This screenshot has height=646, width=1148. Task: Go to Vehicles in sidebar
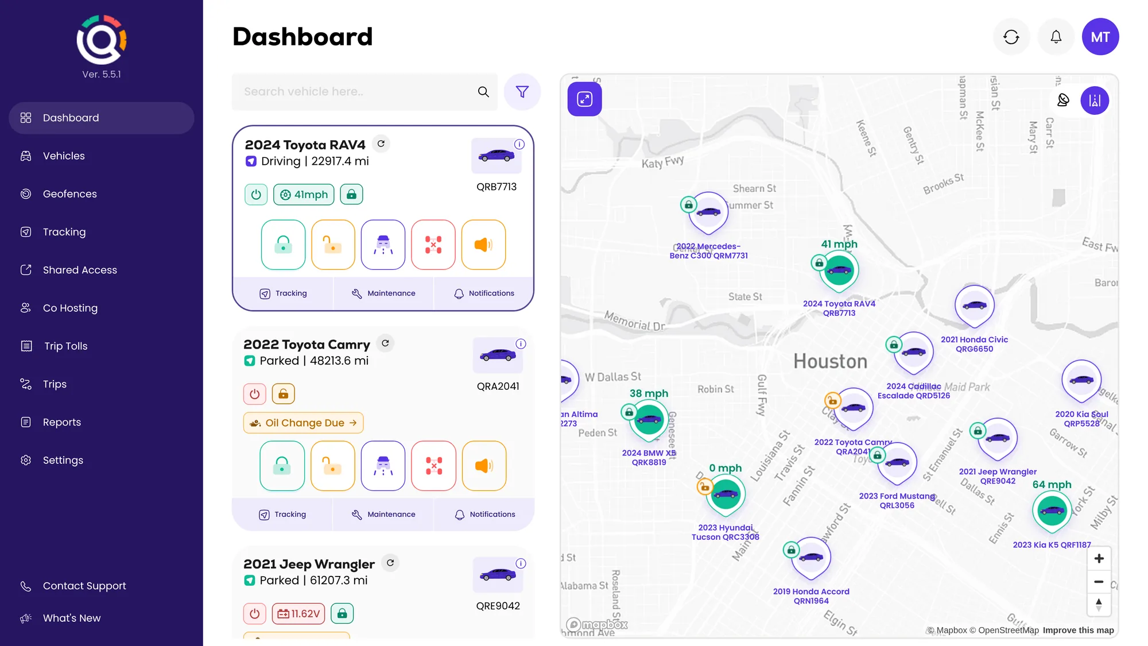click(102, 156)
